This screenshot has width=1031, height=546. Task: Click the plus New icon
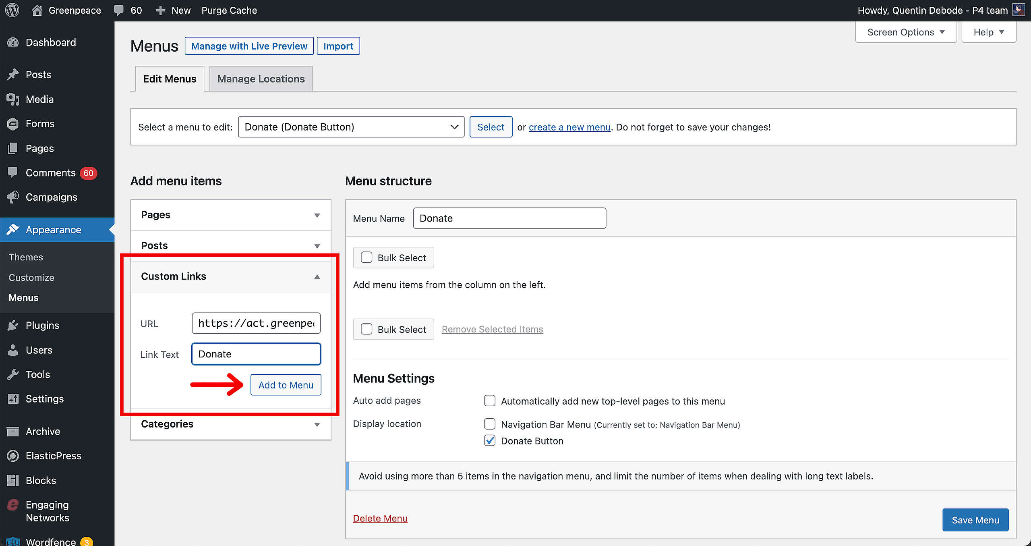click(160, 10)
